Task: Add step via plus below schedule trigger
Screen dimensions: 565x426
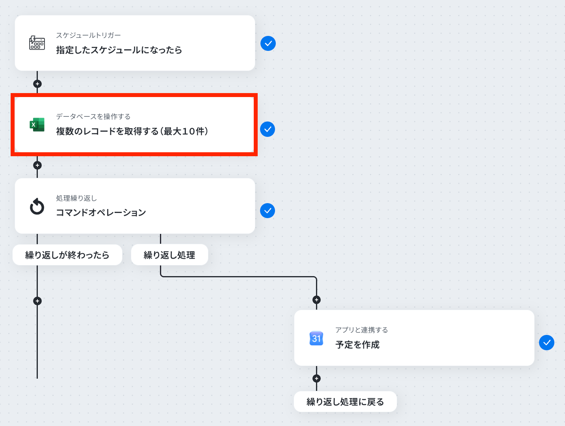Action: (37, 84)
